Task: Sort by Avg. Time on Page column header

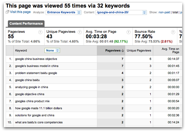Action: [x=171, y=50]
